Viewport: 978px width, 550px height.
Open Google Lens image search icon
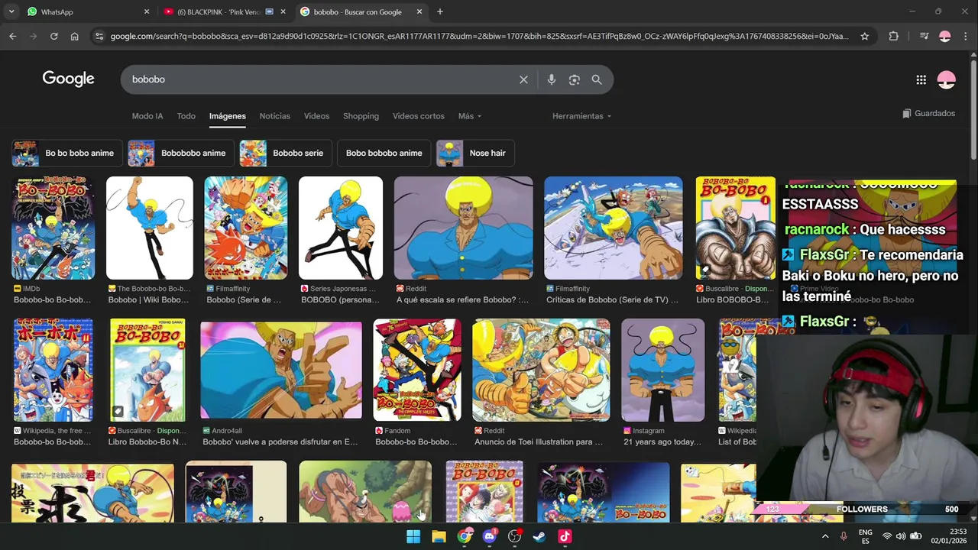point(575,79)
